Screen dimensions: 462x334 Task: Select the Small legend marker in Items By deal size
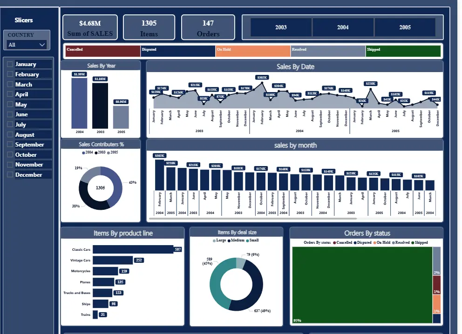[247, 241]
